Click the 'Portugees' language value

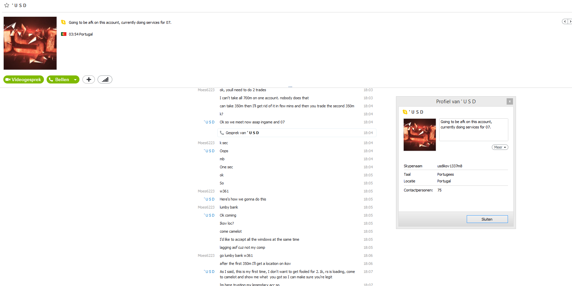tap(445, 174)
